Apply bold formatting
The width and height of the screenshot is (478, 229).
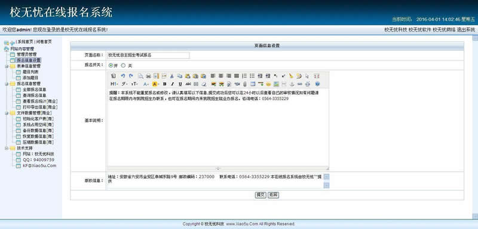165,84
